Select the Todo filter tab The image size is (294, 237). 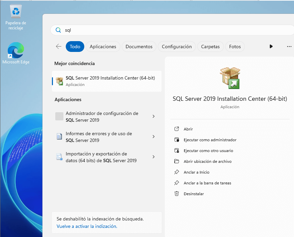click(75, 47)
